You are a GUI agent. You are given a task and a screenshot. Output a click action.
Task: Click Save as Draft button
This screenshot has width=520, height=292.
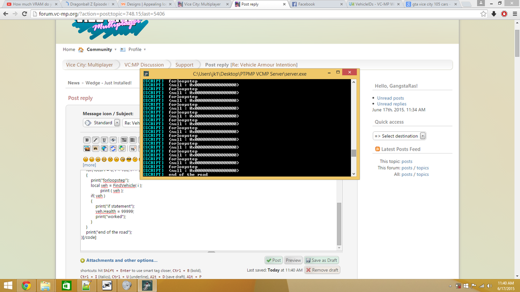321,260
